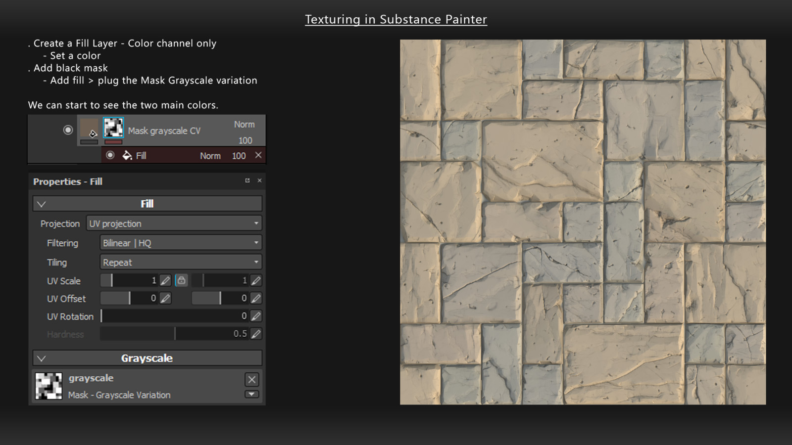Select the layer color content thumbnail
Screen dimensions: 792x445
coord(90,129)
